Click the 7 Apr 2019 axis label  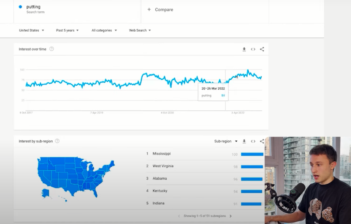pos(97,113)
